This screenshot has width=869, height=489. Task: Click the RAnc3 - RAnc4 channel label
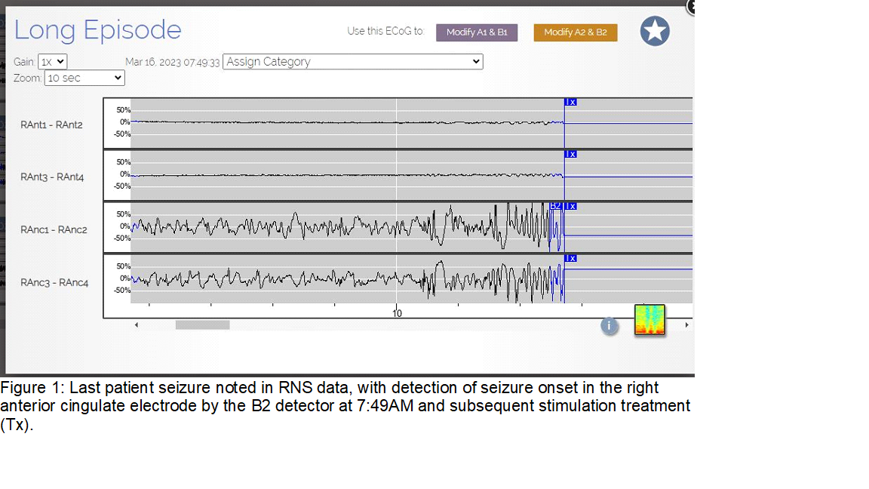click(x=54, y=283)
